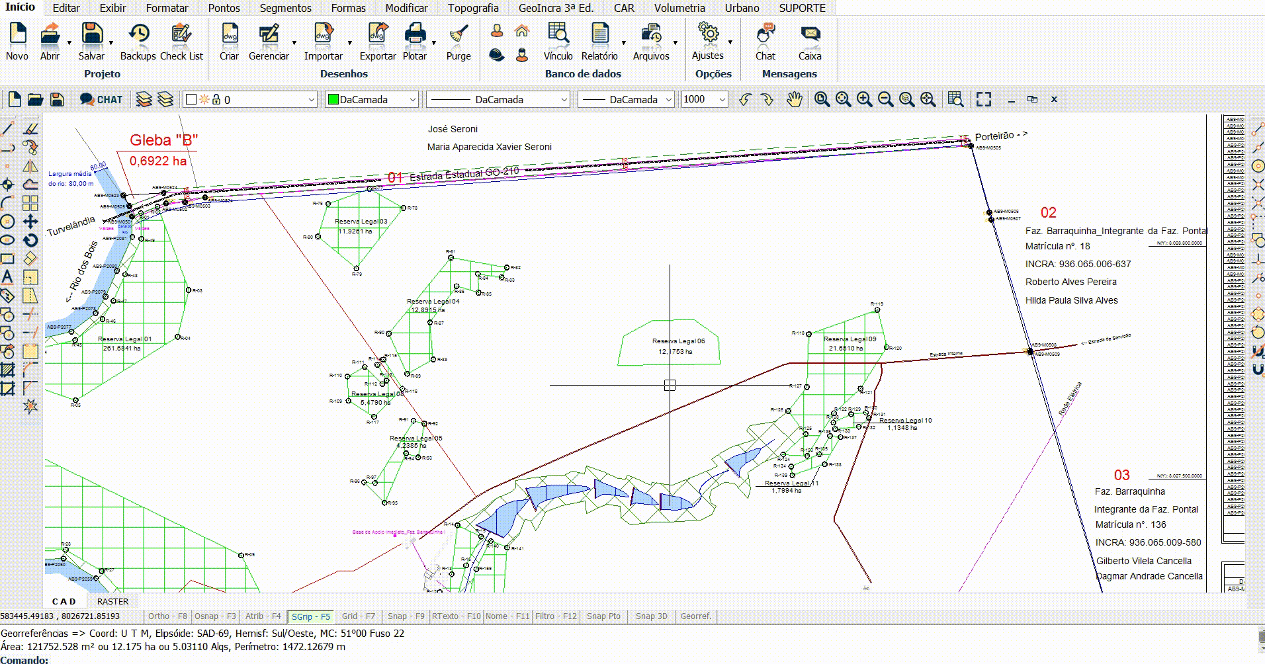Switch to the RASTER tab

point(112,601)
